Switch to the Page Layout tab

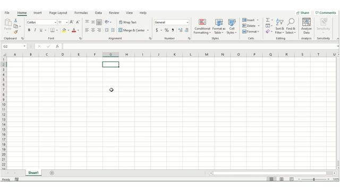click(58, 13)
